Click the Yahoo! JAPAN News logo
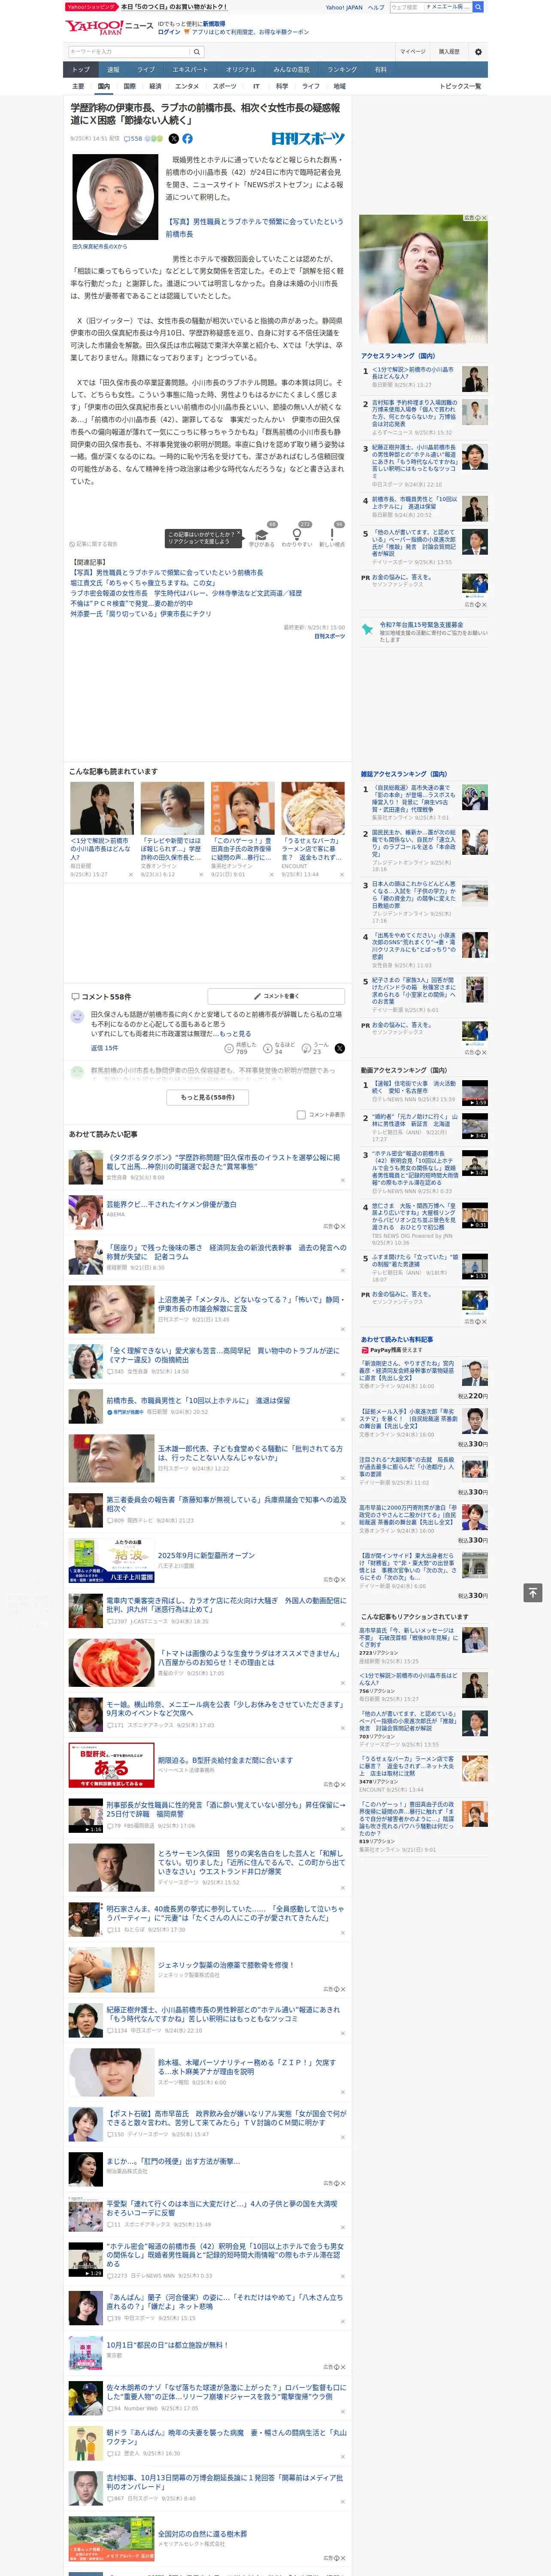 (x=109, y=27)
